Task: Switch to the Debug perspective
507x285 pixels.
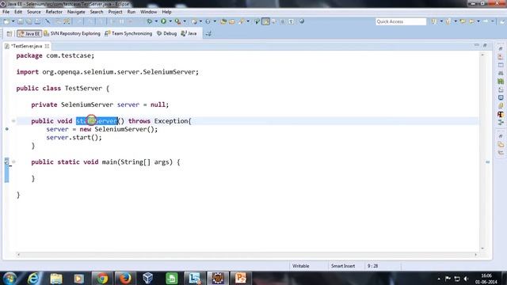Action: (167, 33)
